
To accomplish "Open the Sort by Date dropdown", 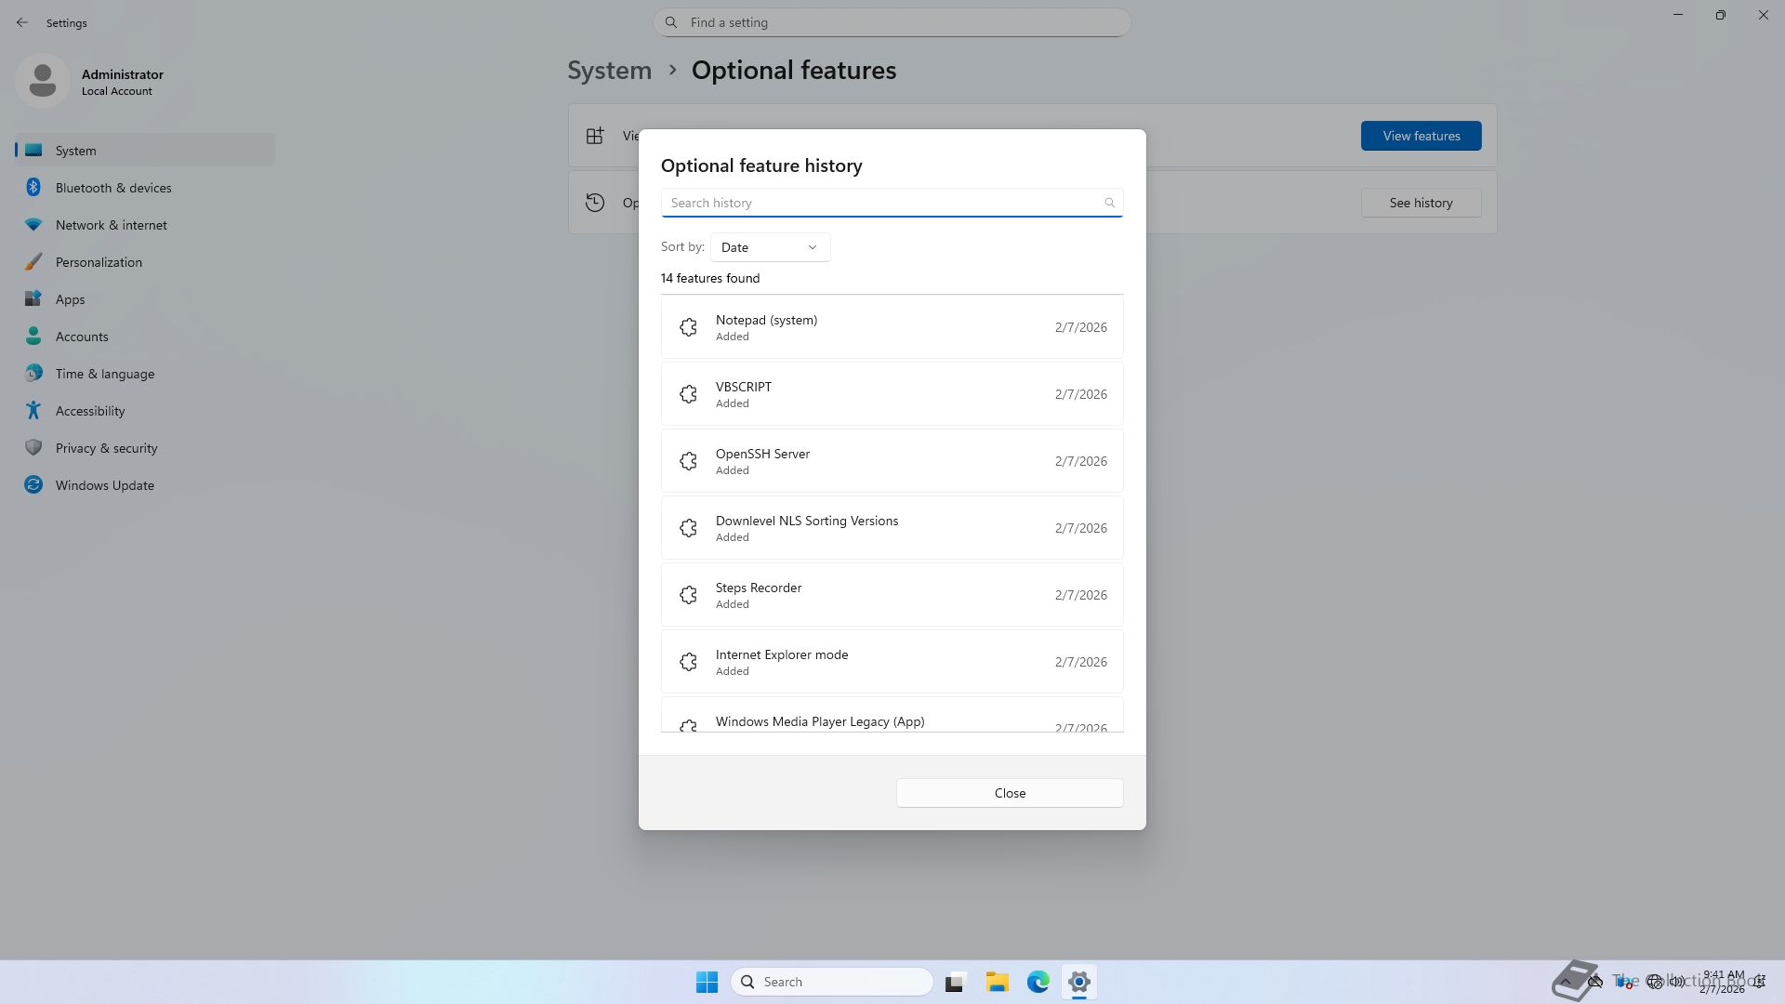I will (770, 247).
